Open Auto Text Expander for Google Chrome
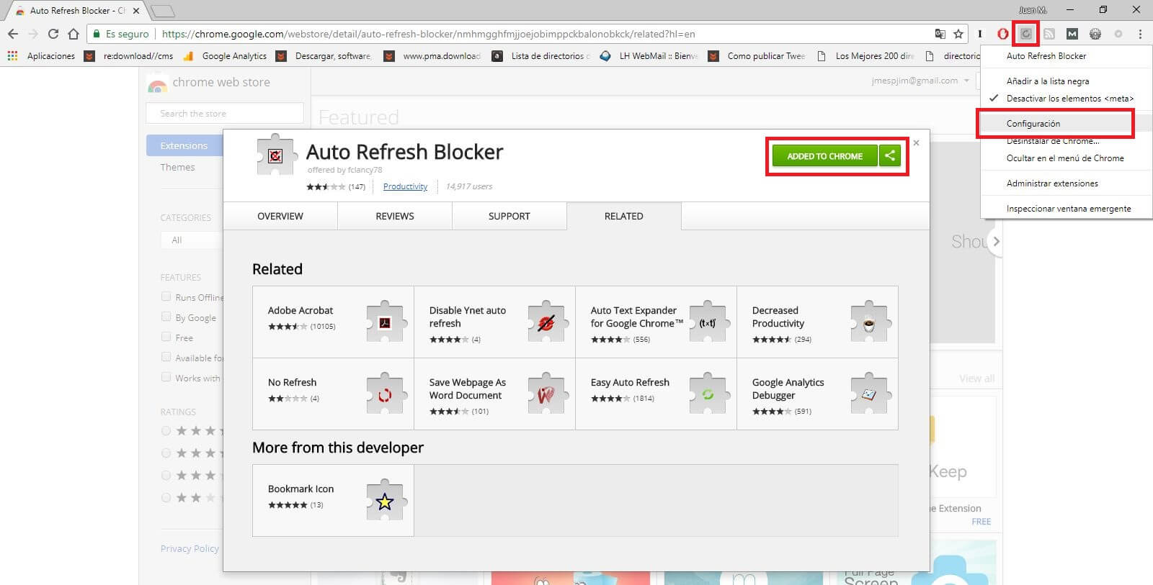 pos(656,322)
